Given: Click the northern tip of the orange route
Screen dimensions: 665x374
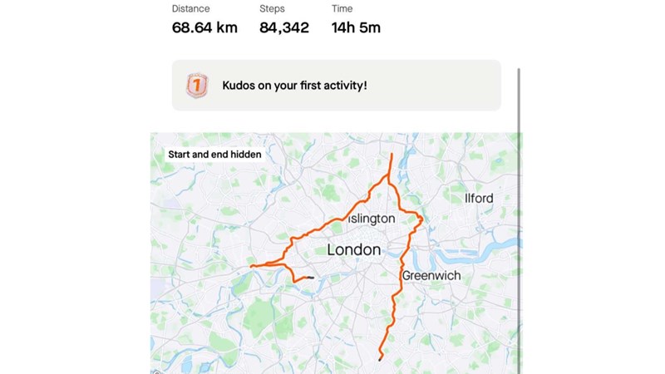Looking at the screenshot, I should 392,155.
